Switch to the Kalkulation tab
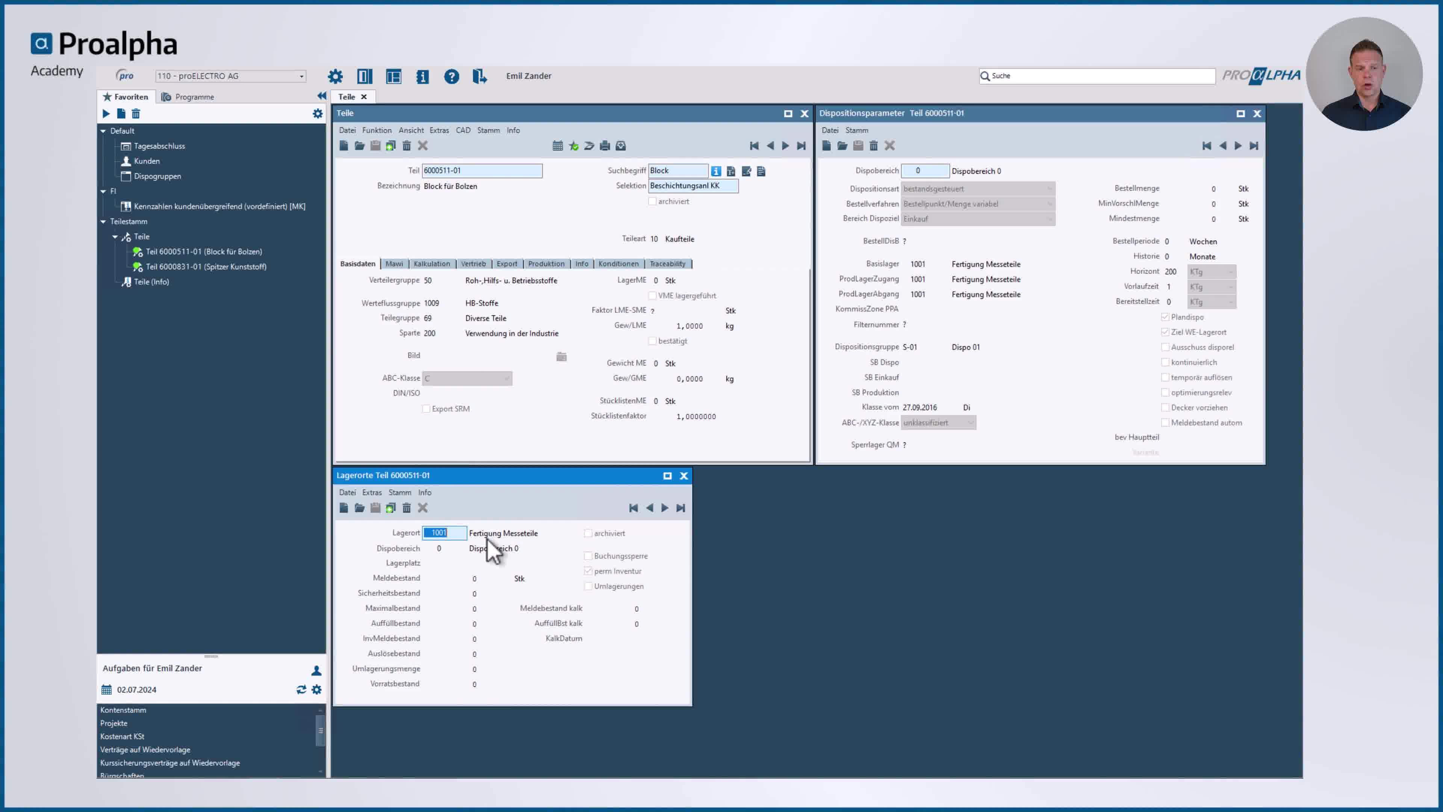This screenshot has height=812, width=1443. pyautogui.click(x=431, y=264)
